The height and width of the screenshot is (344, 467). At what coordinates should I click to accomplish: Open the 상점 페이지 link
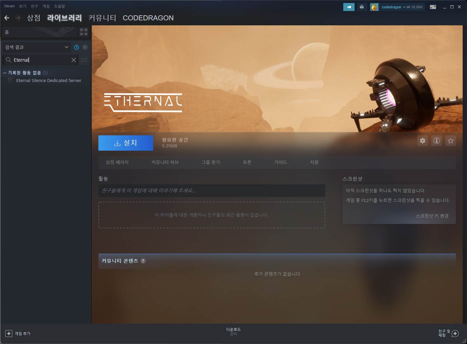point(117,162)
